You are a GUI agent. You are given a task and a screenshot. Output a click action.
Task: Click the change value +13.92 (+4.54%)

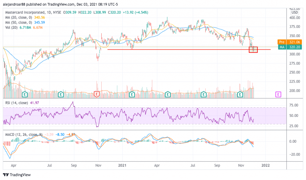click(x=135, y=12)
